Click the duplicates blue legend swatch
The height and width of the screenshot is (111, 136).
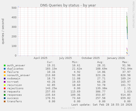coord(5,69)
